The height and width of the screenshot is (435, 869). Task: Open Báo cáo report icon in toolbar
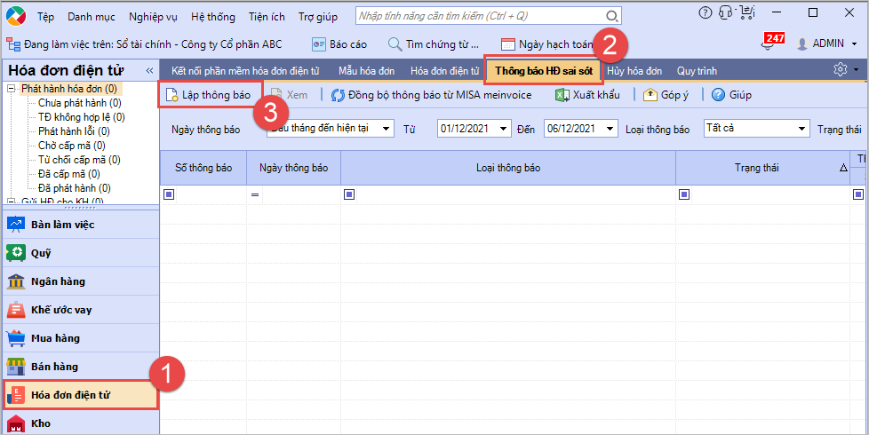(x=319, y=43)
